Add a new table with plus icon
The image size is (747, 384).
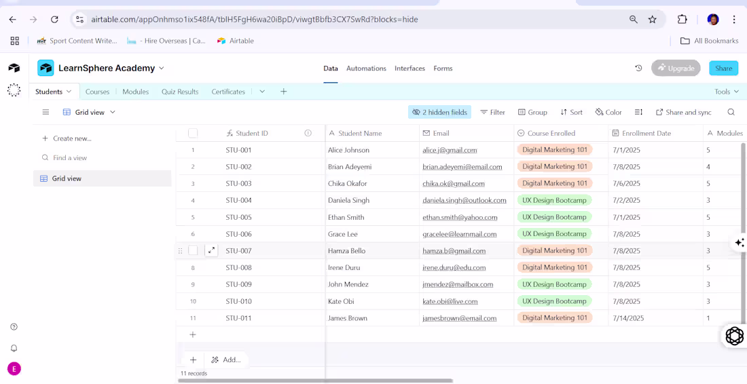point(284,92)
